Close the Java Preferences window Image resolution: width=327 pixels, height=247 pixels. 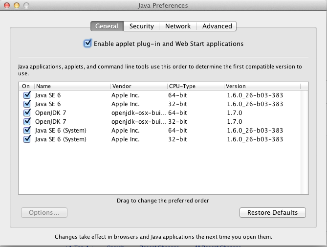(x=7, y=5)
